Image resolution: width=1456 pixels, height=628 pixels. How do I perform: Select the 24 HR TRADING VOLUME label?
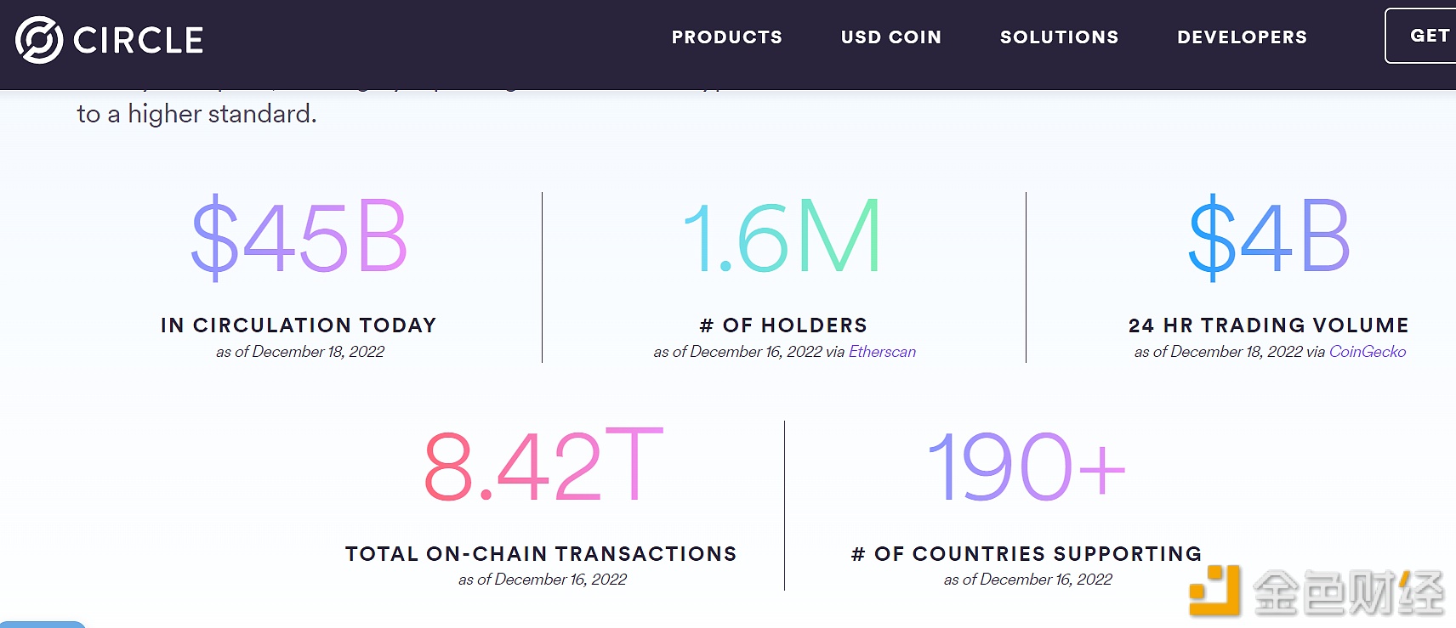[1269, 325]
